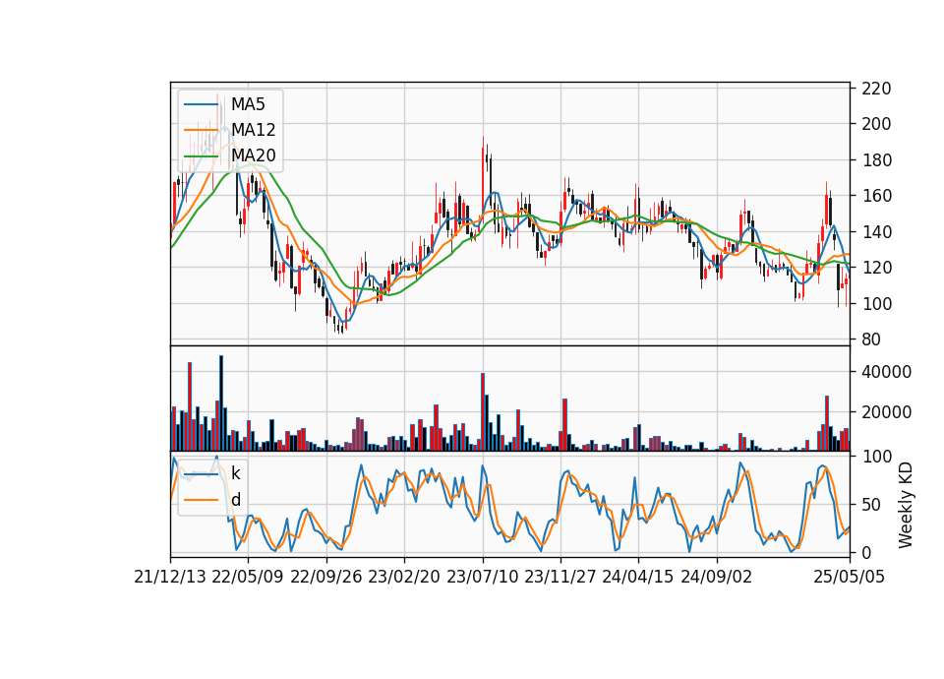Click the MA12 legend label
The image size is (944, 679).
(x=254, y=130)
